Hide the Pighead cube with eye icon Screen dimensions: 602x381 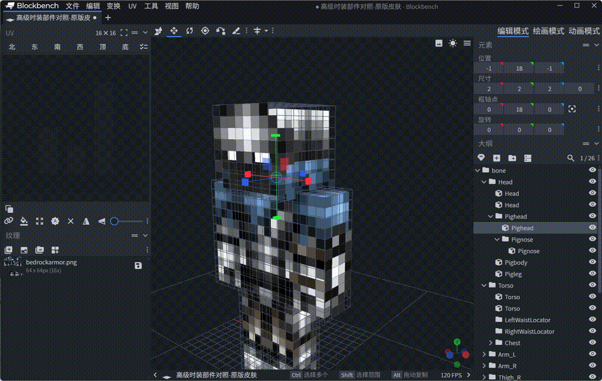pos(592,228)
